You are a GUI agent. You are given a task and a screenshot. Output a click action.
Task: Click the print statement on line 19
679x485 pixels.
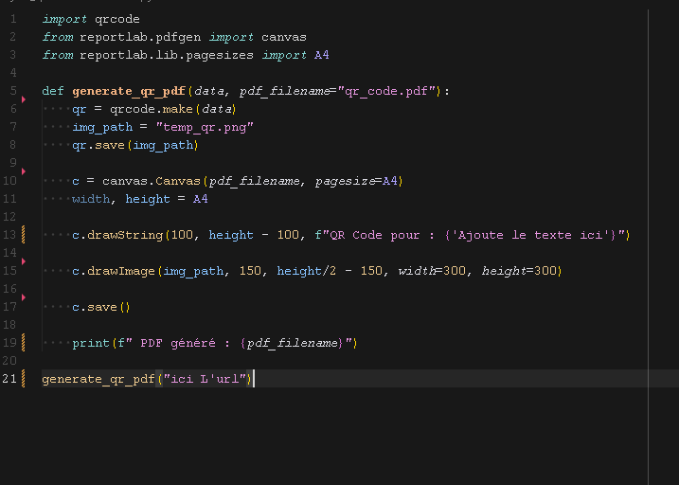91,343
